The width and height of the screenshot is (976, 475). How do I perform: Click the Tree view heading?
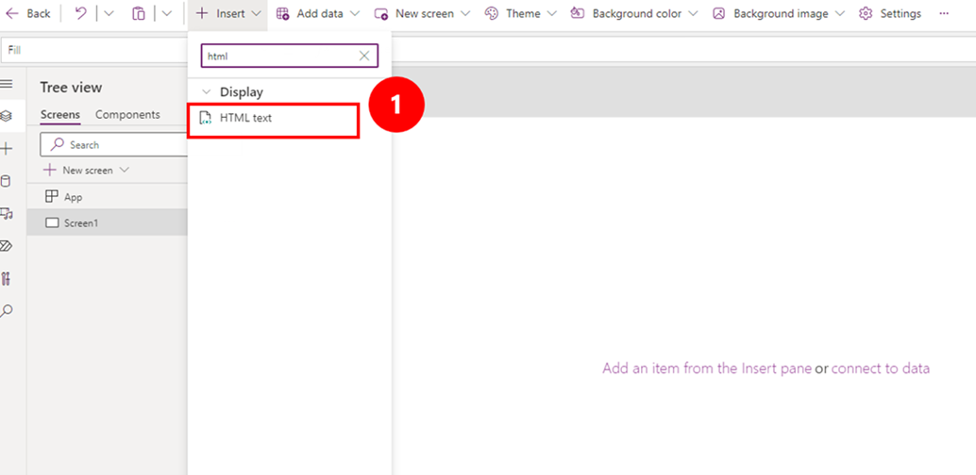pos(71,88)
